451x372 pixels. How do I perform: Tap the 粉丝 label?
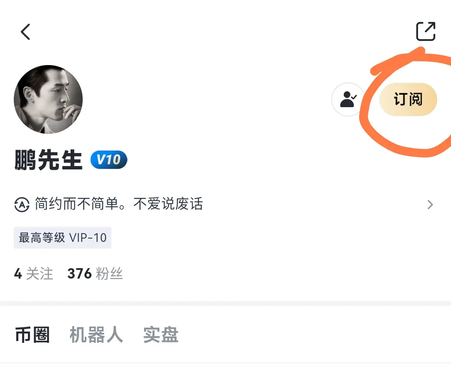(x=109, y=274)
